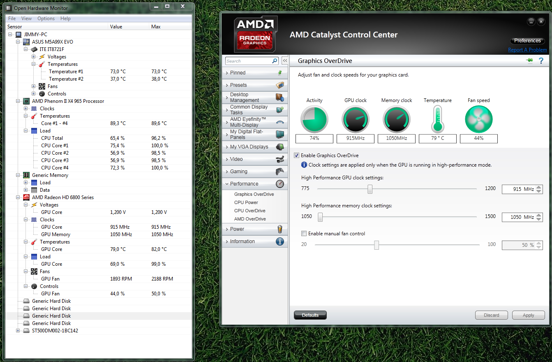Click the High Performance GPU clock slider handle
This screenshot has height=362, width=552.
coord(370,189)
